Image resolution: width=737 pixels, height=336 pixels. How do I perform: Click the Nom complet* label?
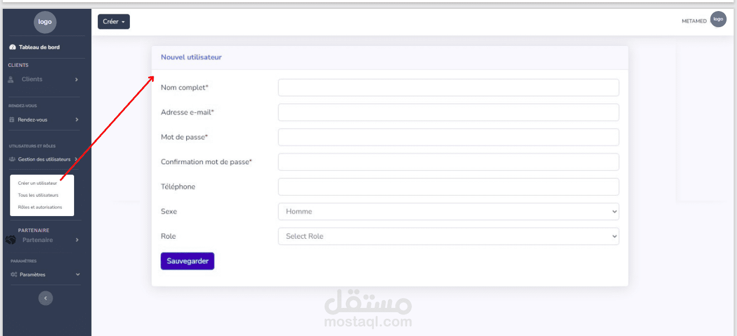[x=185, y=87]
